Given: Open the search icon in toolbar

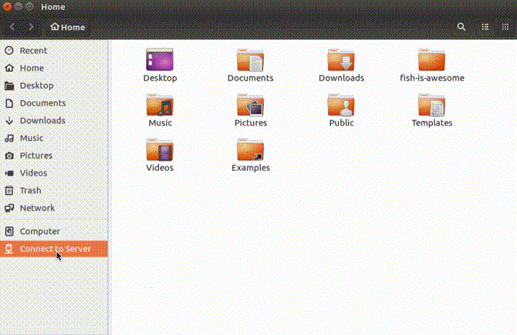Looking at the screenshot, I should (461, 27).
